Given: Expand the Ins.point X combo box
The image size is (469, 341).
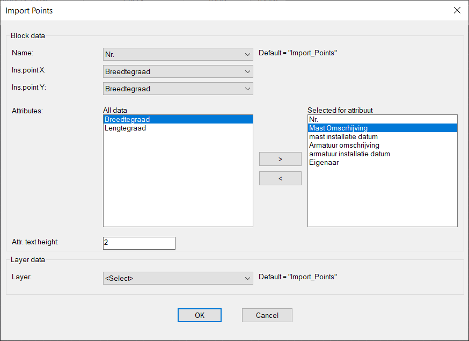Looking at the screenshot, I should click(x=178, y=71).
